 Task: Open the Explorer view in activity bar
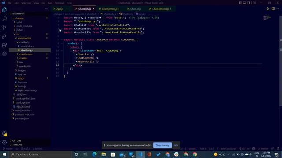(x=4, y=10)
